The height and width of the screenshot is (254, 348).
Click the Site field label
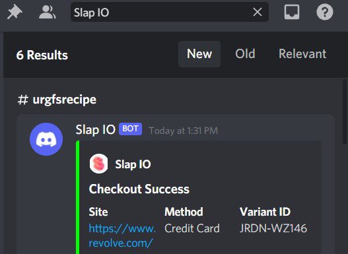point(98,212)
